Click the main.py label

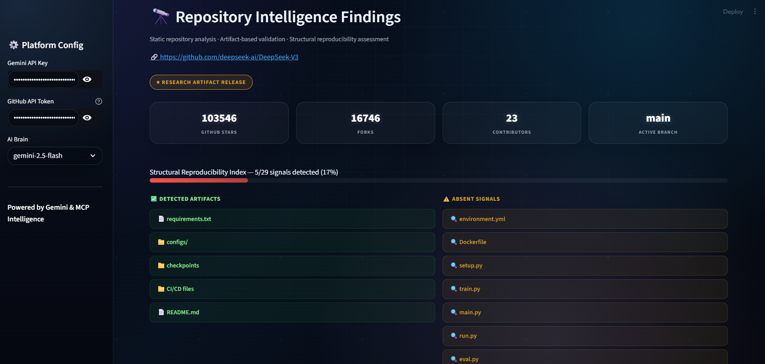[470, 312]
